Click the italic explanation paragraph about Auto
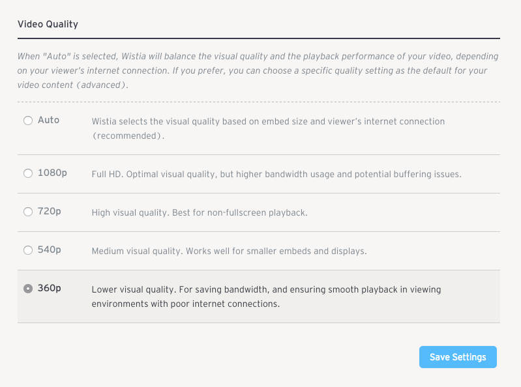Viewport: 521px width, 387px height. point(258,70)
